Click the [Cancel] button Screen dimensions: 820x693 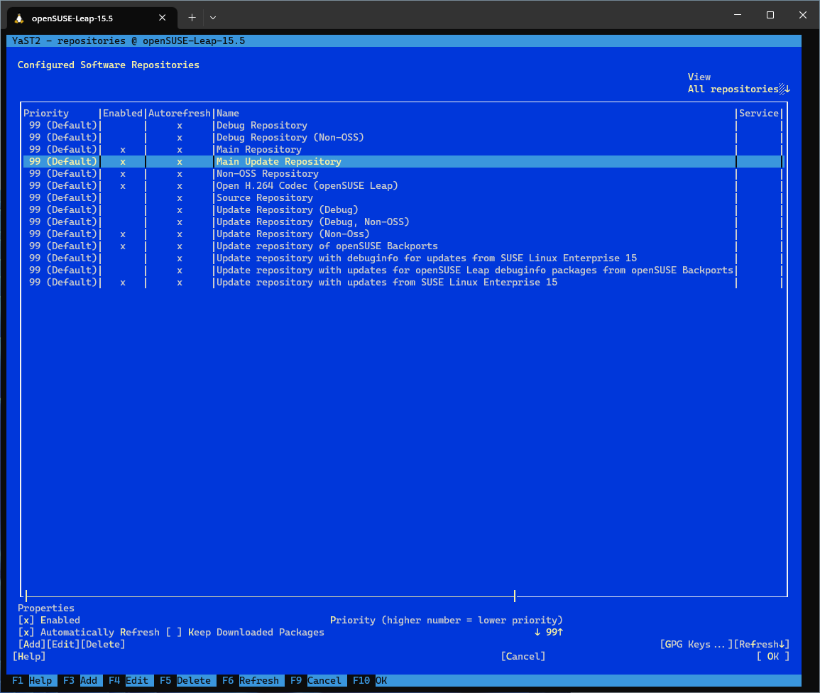coord(523,656)
